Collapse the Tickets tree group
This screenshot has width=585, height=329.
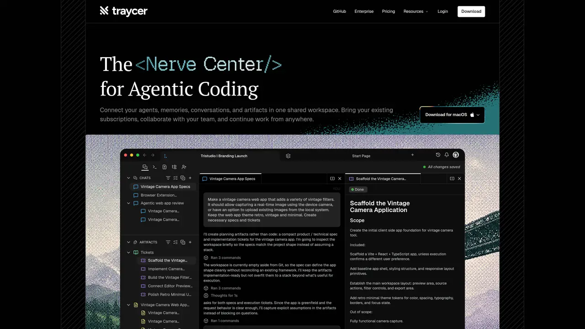[x=128, y=252]
